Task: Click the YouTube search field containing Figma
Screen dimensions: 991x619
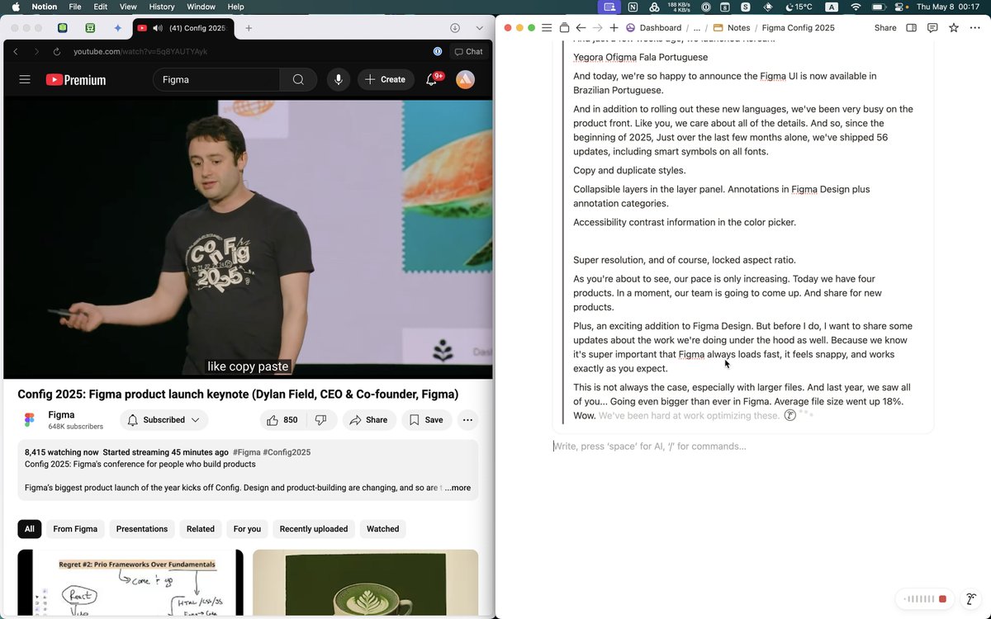Action: point(216,80)
